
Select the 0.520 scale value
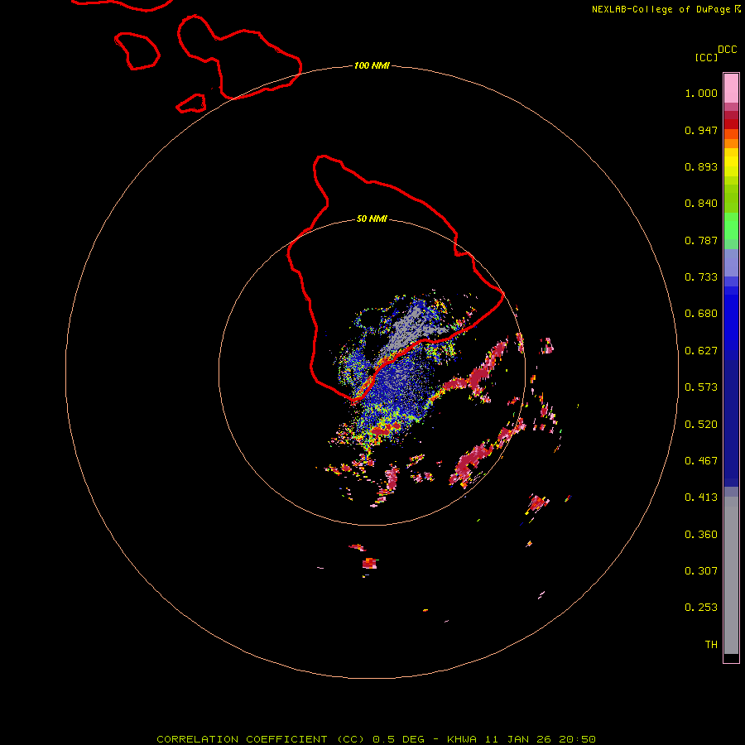(701, 425)
